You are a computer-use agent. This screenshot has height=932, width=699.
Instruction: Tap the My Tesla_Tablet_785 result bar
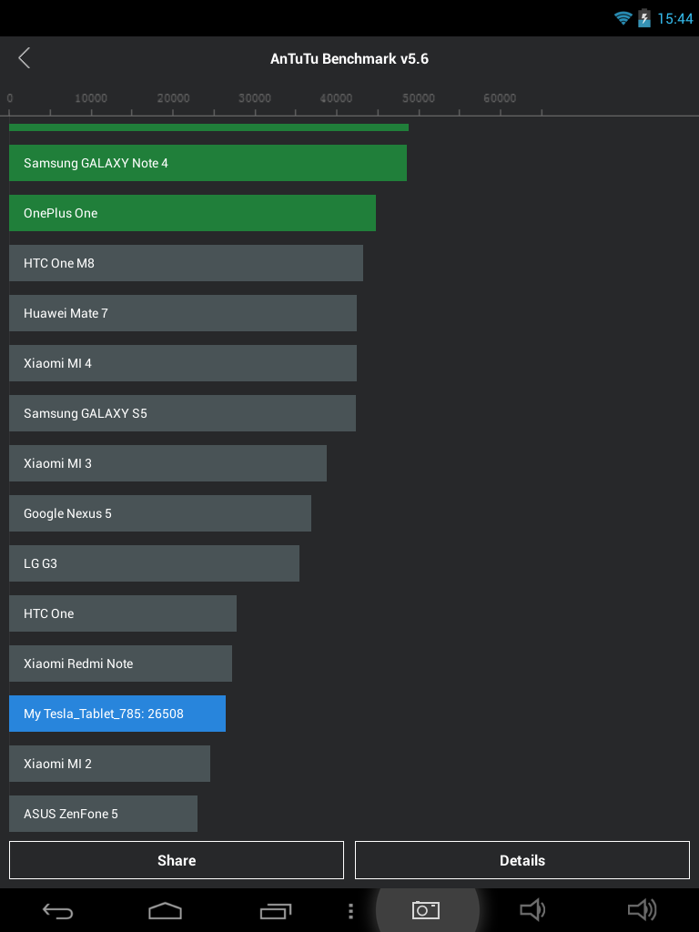pyautogui.click(x=117, y=714)
